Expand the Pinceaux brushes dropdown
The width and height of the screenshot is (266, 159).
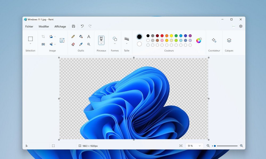[101, 43]
